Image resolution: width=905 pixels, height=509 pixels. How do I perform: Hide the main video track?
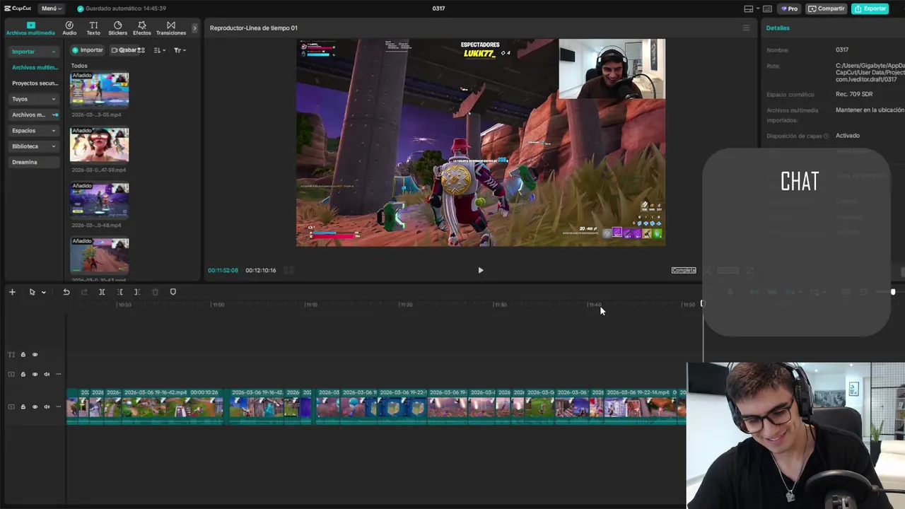click(x=35, y=406)
